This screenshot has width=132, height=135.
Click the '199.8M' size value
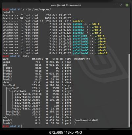[x=54, y=100]
